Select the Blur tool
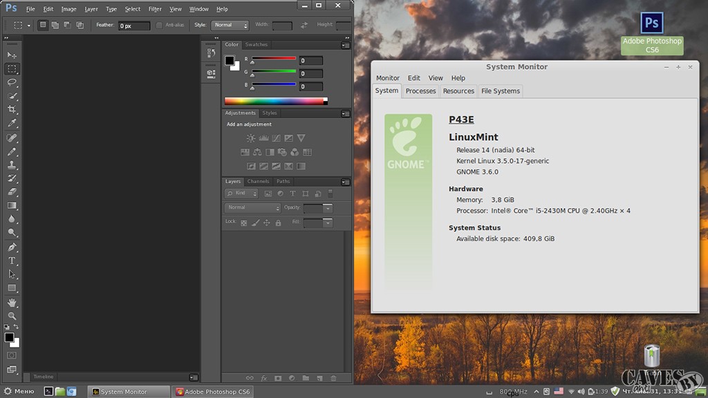This screenshot has height=398, width=708. 12,219
